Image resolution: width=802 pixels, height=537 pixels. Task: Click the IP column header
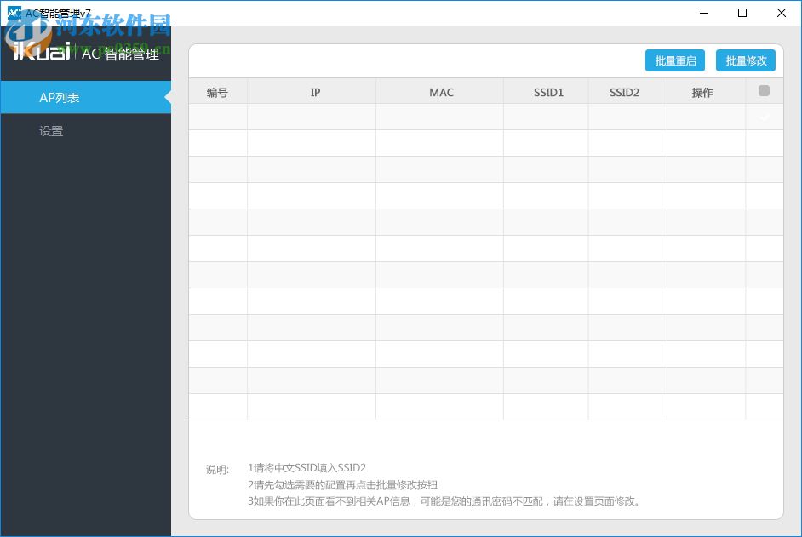pos(315,91)
